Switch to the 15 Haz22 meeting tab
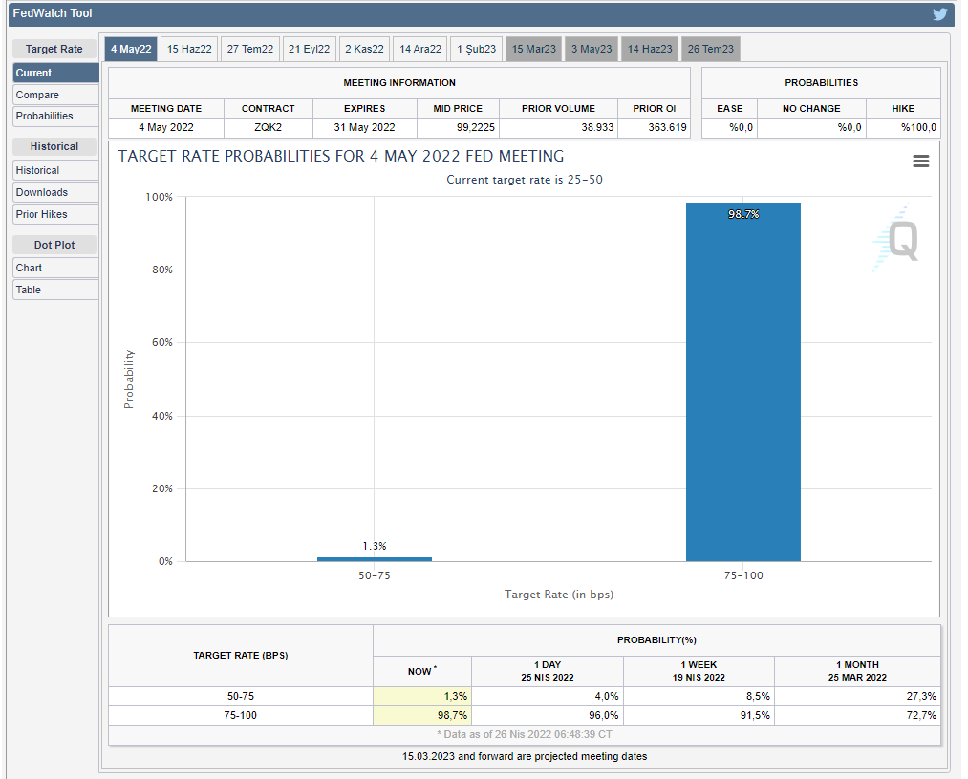The height and width of the screenshot is (779, 968). (x=189, y=49)
